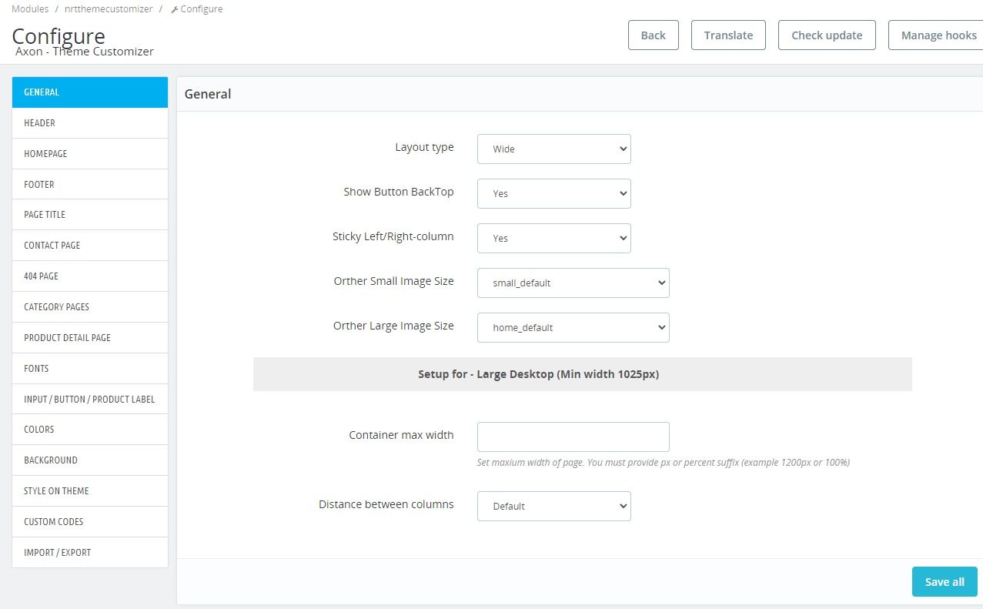
Task: Open the COLORS settings section
Action: 38,429
